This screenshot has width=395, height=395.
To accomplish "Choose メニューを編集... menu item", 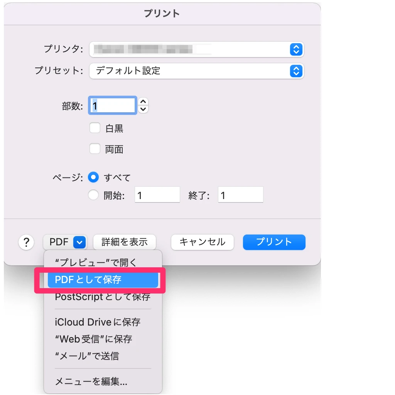I will (103, 381).
